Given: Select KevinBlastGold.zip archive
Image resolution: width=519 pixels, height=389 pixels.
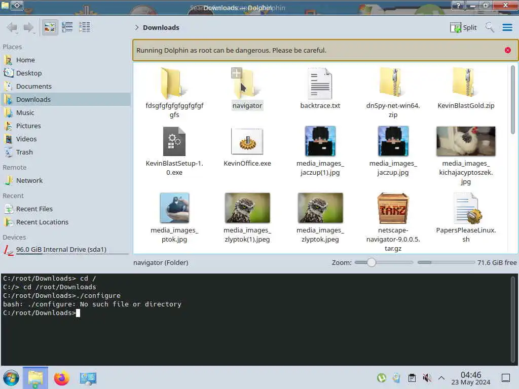Looking at the screenshot, I should [x=466, y=88].
